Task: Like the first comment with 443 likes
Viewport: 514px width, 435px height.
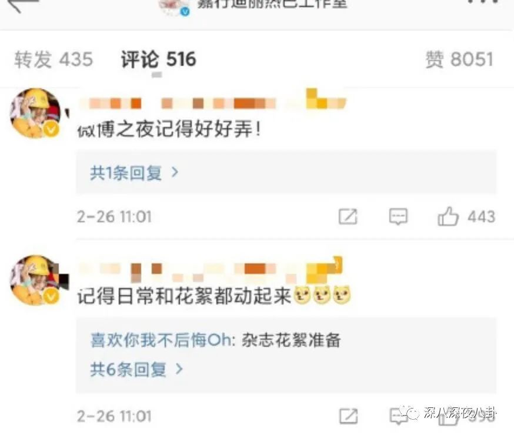Action: (x=448, y=216)
